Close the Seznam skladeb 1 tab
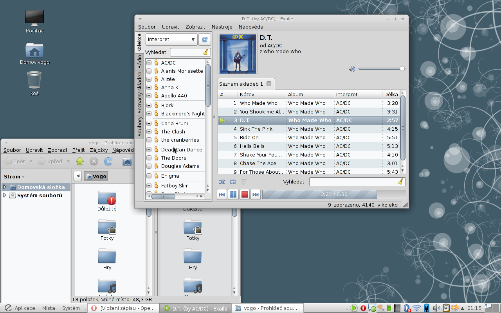The image size is (501, 313). pos(269,84)
